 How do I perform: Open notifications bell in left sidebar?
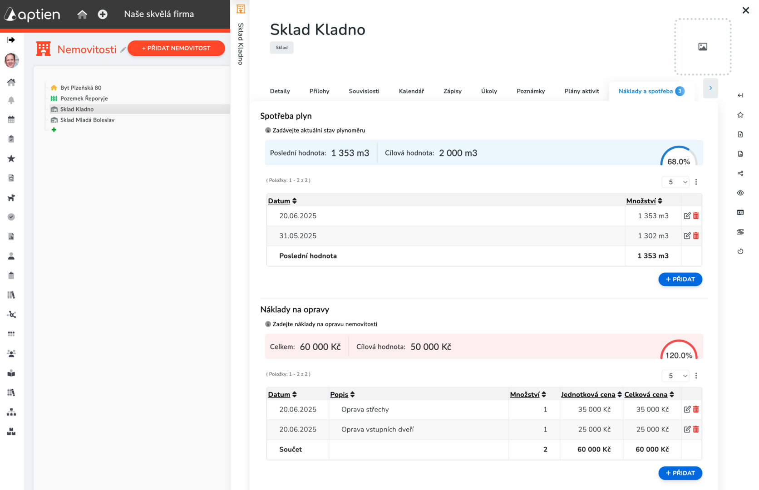11,100
